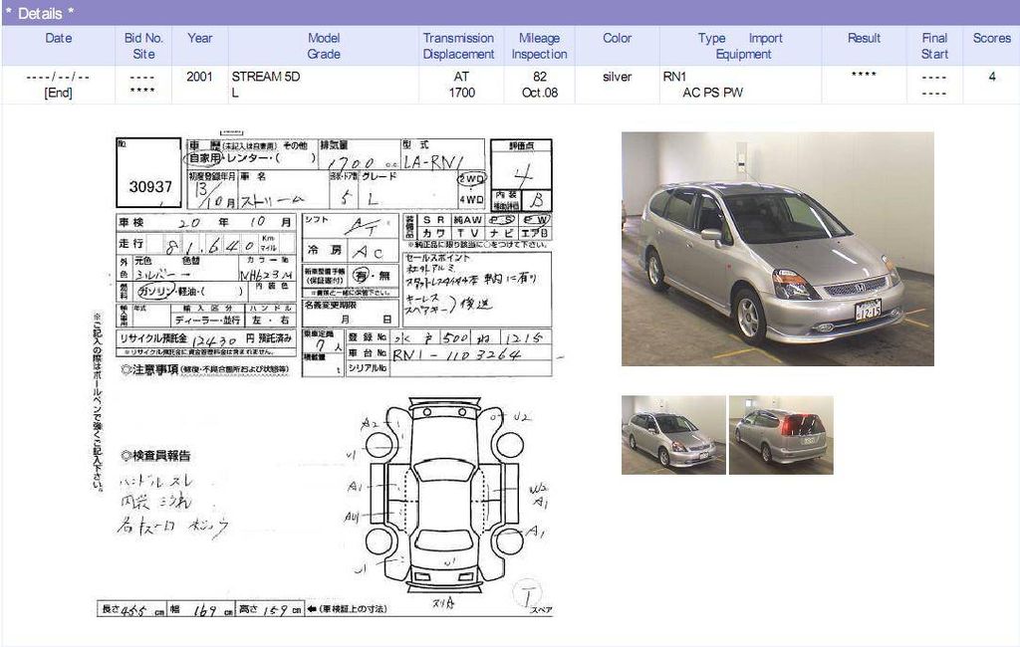Select the year value '2001'
The width and height of the screenshot is (1020, 647).
click(199, 77)
